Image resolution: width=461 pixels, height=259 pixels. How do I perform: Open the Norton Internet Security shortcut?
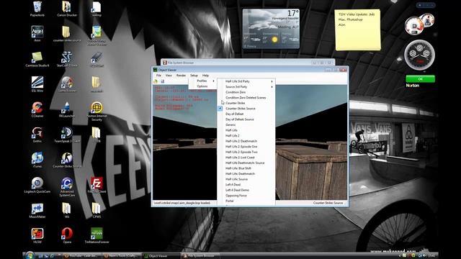97,112
